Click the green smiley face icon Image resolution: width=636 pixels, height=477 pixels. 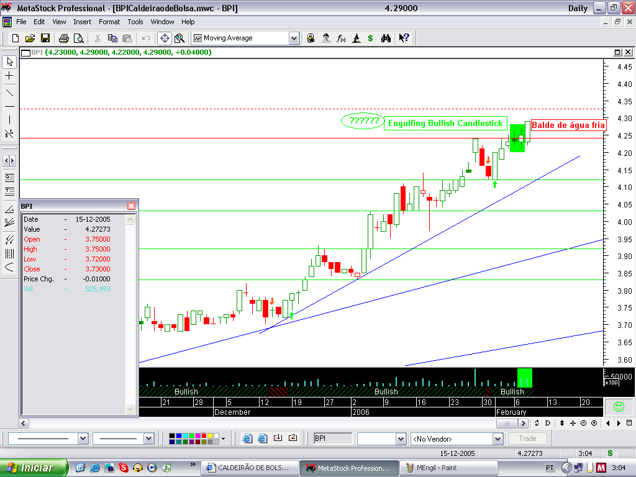pyautogui.click(x=619, y=407)
